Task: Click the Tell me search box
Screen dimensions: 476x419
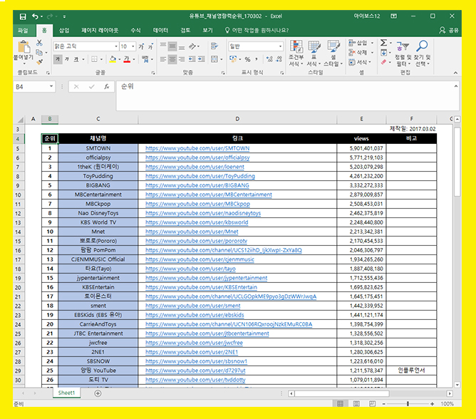Action: point(257,31)
